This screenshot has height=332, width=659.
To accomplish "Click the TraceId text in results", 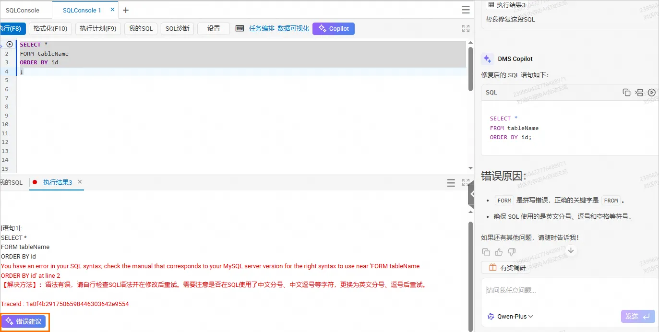I will point(65,304).
